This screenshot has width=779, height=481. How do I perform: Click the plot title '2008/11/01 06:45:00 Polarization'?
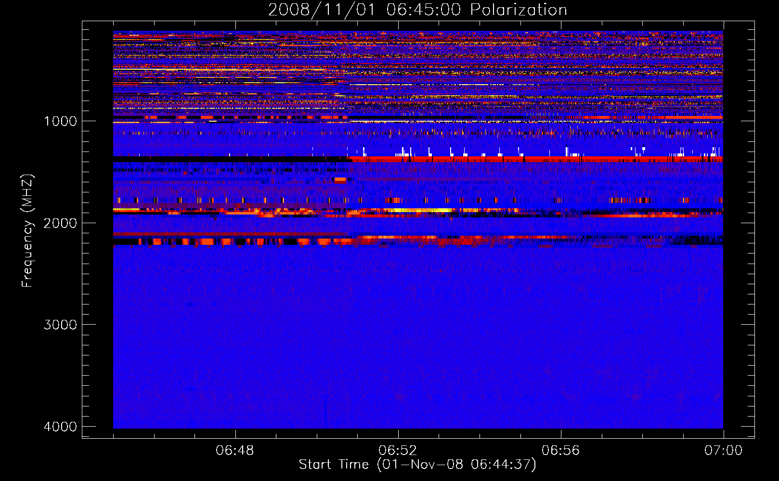coord(417,10)
